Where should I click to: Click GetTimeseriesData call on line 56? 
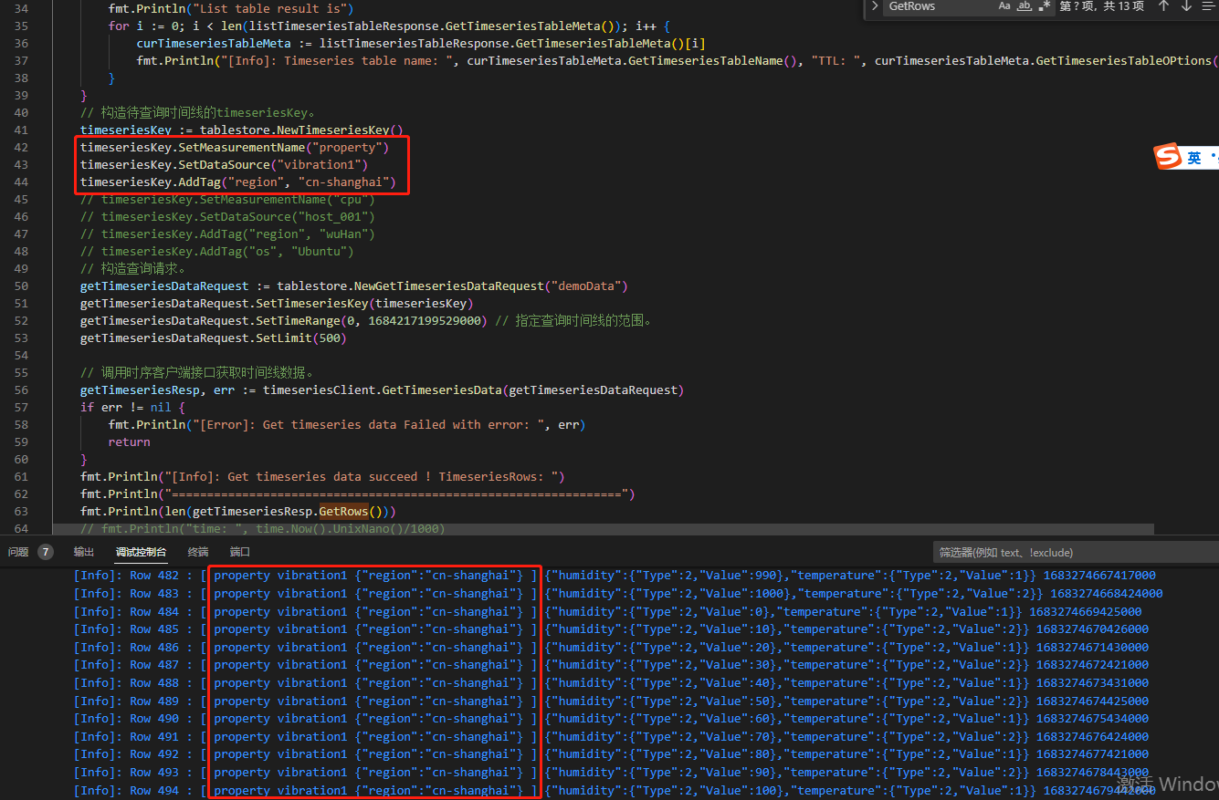click(x=532, y=390)
